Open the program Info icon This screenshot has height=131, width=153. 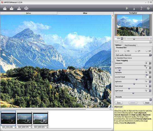(x=134, y=8)
